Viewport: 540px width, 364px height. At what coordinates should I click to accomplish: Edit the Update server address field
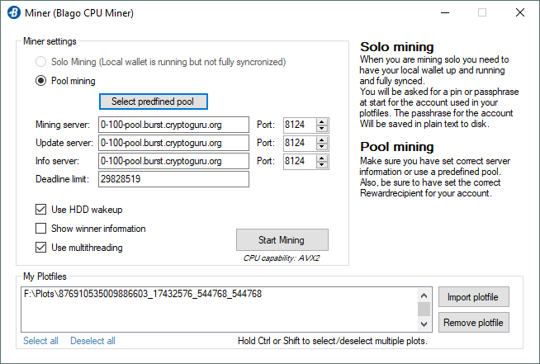tap(173, 143)
